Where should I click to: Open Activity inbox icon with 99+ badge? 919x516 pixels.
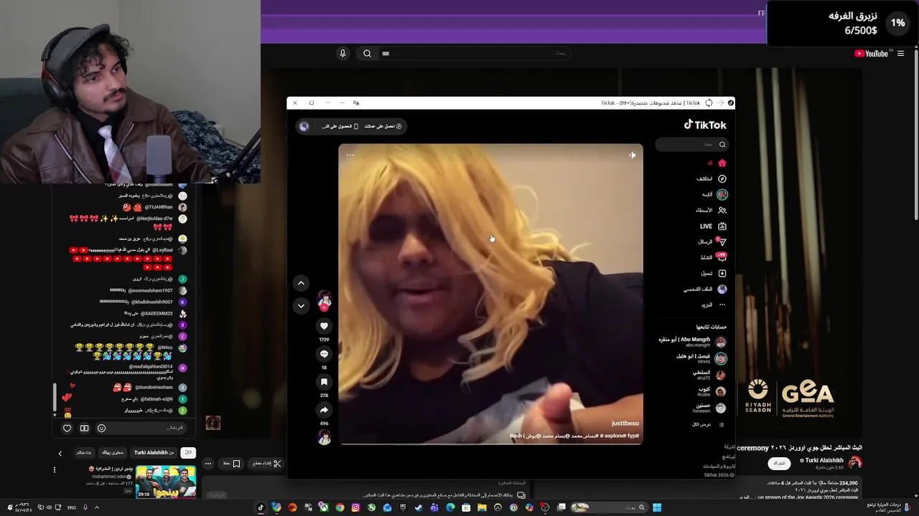722,257
